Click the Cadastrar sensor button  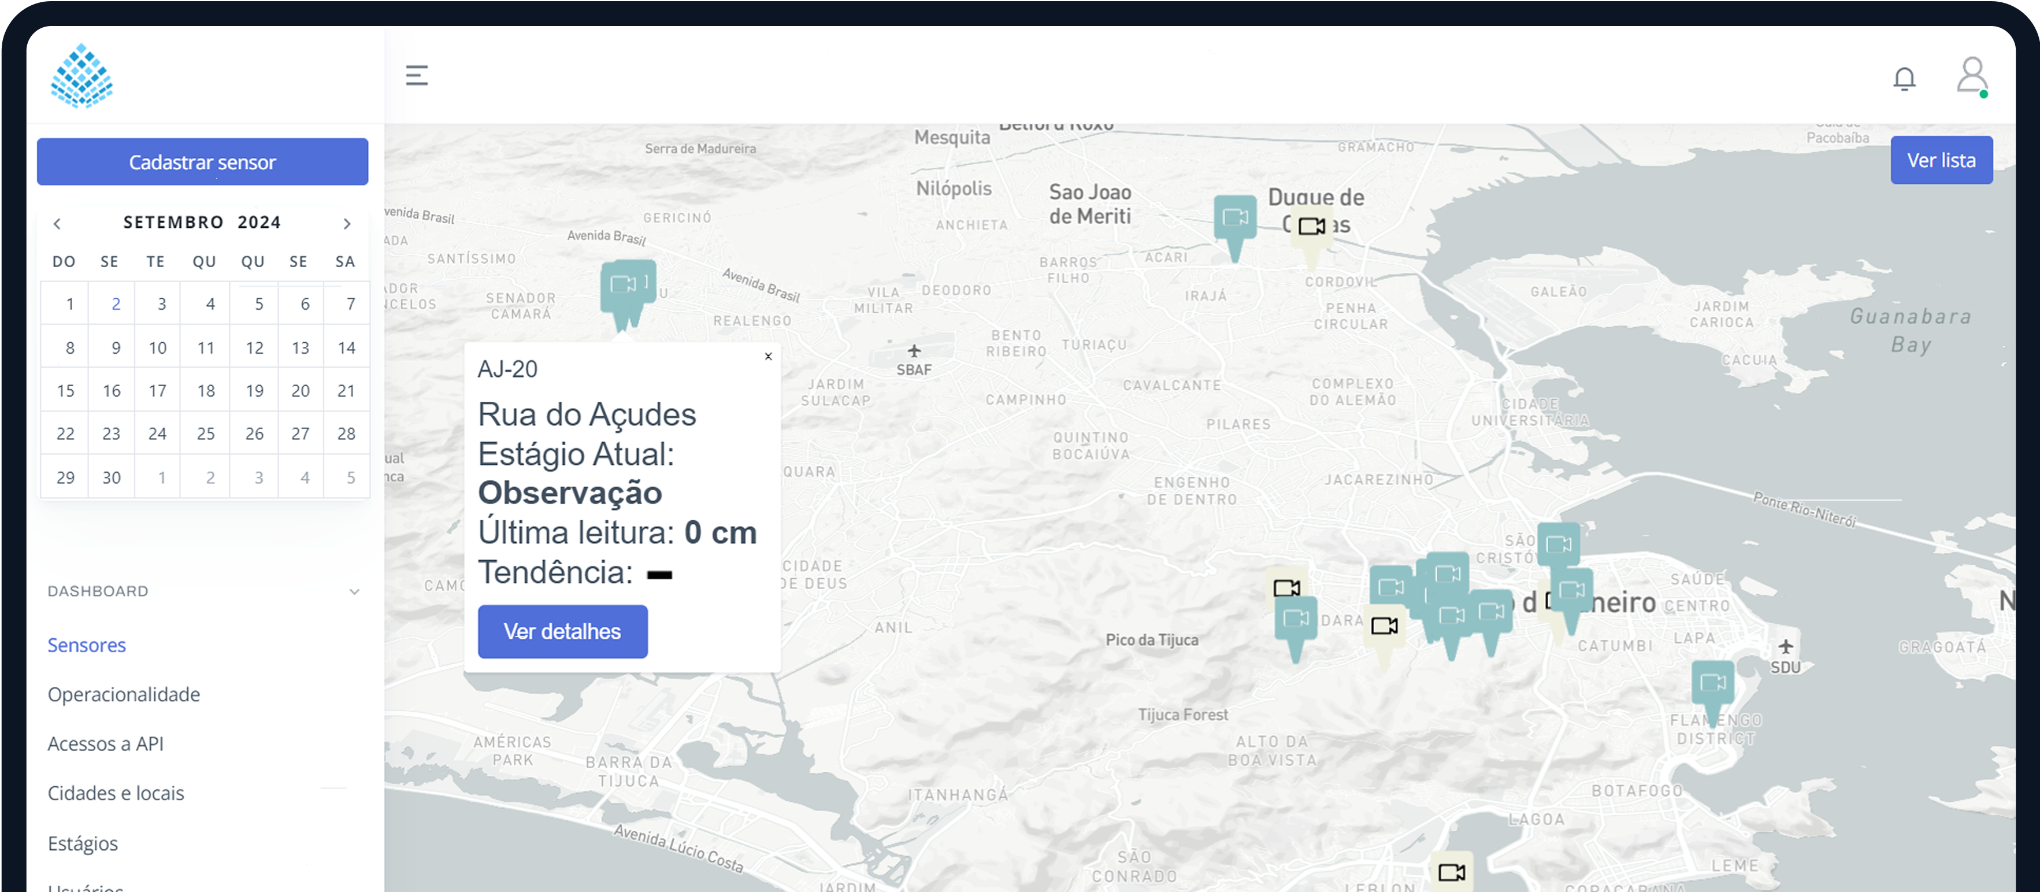pos(202,162)
